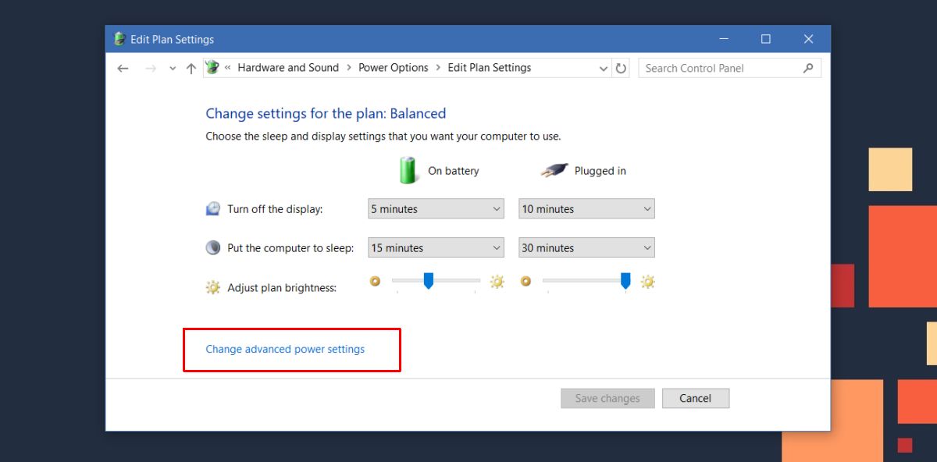This screenshot has width=937, height=462.
Task: Click the dim sun icon for Plugged in
Action: pos(526,281)
